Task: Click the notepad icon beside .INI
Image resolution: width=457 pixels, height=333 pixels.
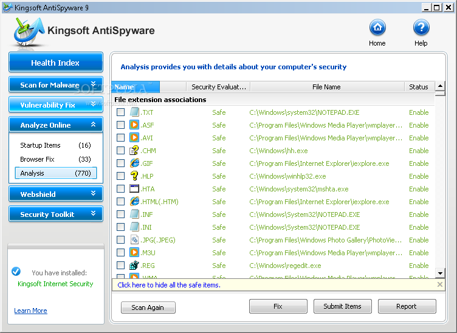Action: pyautogui.click(x=134, y=227)
